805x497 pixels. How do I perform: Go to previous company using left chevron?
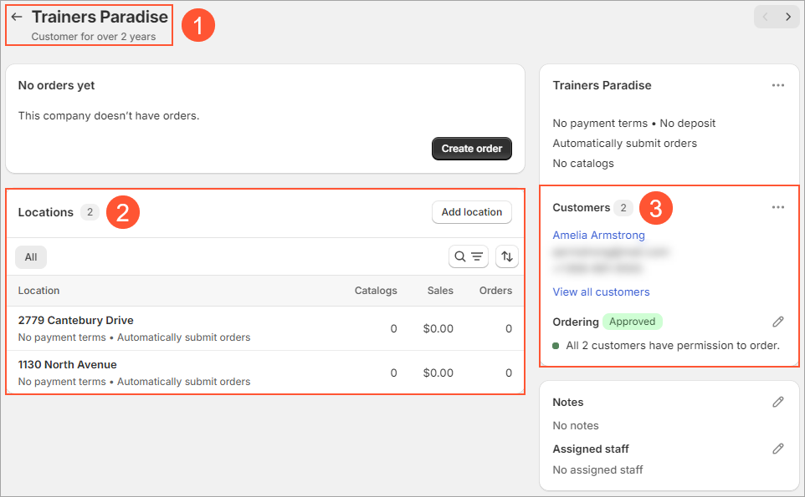click(x=765, y=17)
